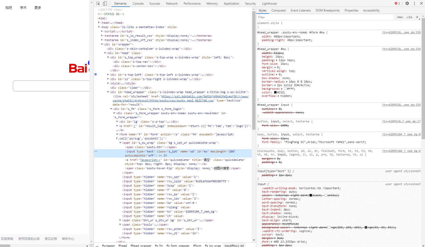Viewport: 425px width, 247px height.
Task: Open the Security tab
Action: [x=250, y=4]
